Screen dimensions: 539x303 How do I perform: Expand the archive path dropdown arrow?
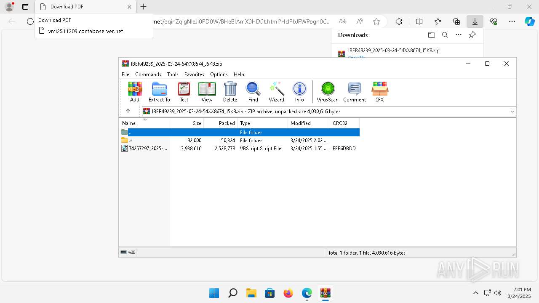coord(512,112)
